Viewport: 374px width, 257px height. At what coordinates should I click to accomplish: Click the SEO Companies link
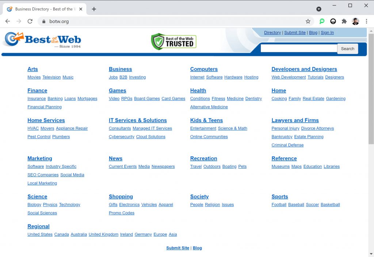(x=43, y=175)
